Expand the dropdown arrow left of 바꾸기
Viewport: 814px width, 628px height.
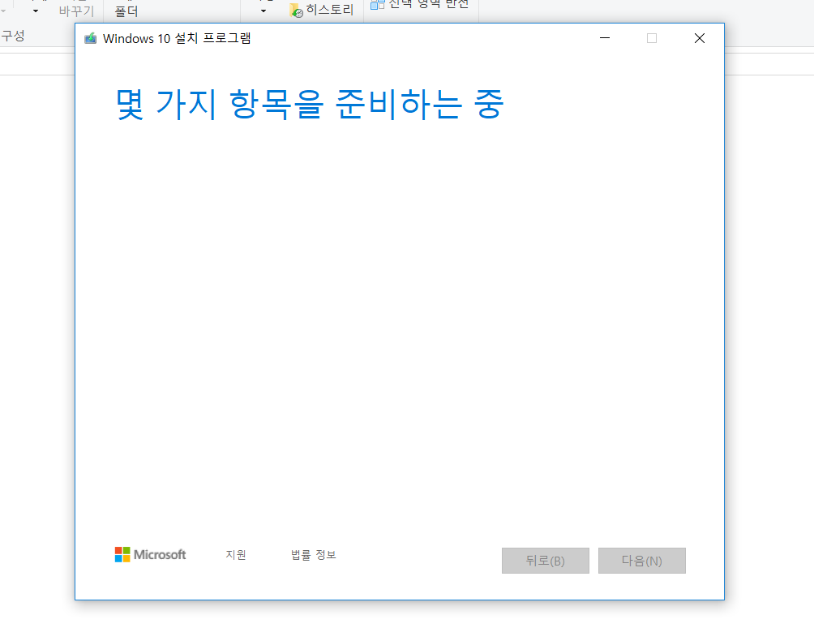point(36,11)
